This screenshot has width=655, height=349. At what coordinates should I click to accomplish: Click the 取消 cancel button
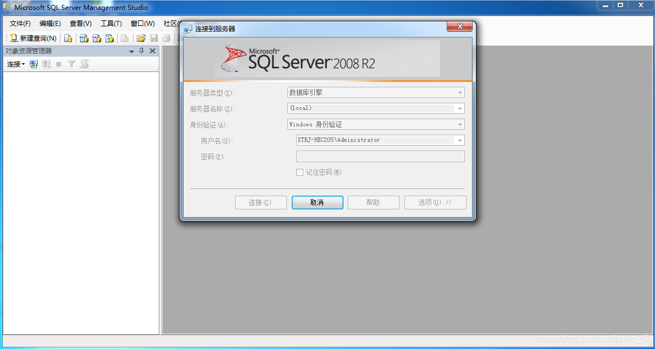pyautogui.click(x=317, y=202)
